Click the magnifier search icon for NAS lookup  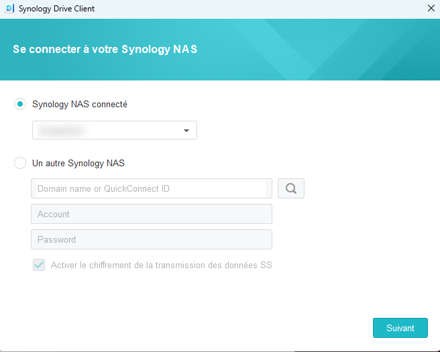point(290,188)
